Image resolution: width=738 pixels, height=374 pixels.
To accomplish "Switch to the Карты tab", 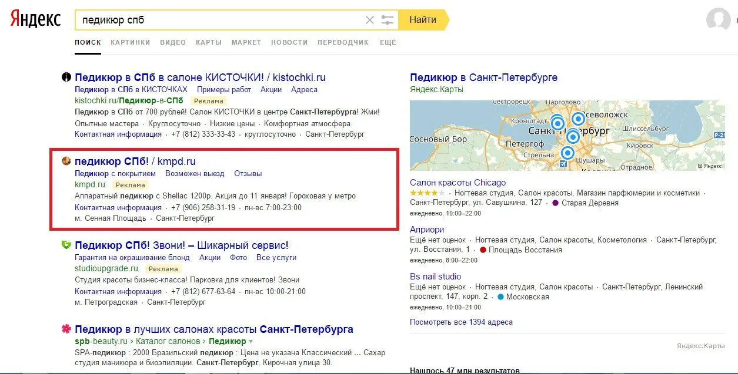I will [209, 42].
